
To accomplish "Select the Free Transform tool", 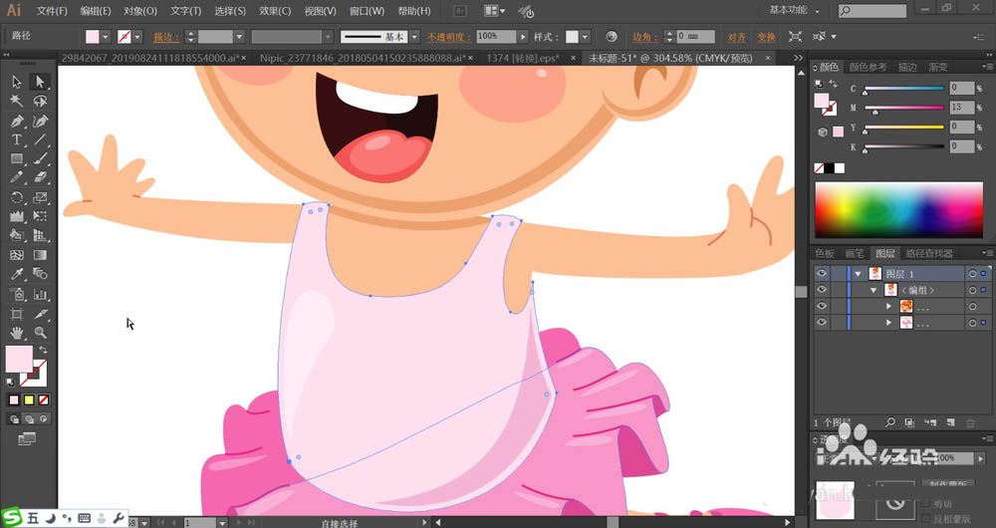I will pos(40,216).
